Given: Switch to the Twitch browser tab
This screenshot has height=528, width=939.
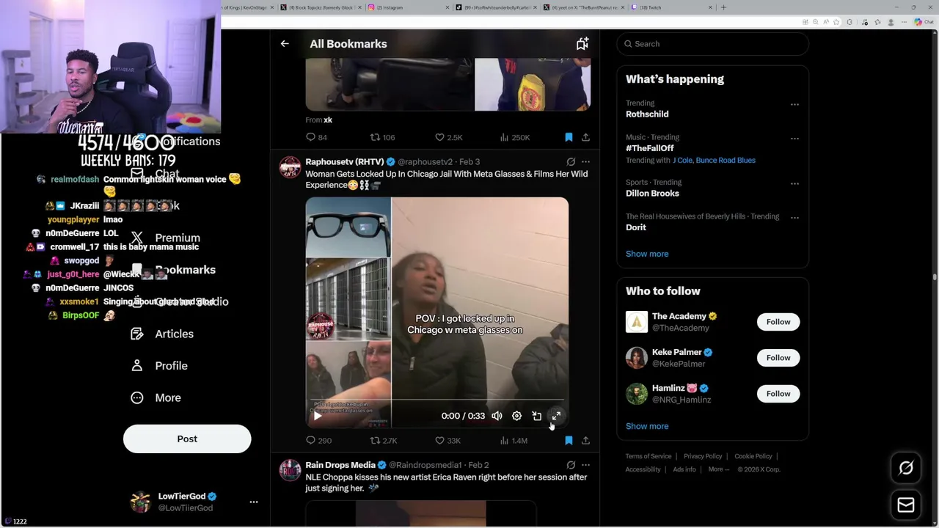Looking at the screenshot, I should (x=672, y=7).
